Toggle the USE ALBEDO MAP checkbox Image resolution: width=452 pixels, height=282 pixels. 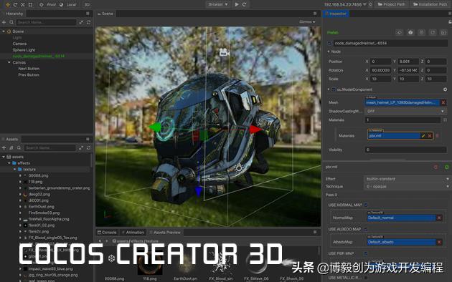(x=366, y=229)
